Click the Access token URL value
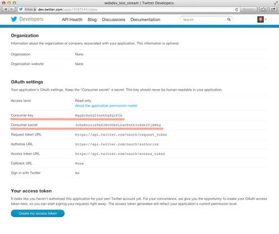Screen dimensions: 279x234 tap(120, 154)
